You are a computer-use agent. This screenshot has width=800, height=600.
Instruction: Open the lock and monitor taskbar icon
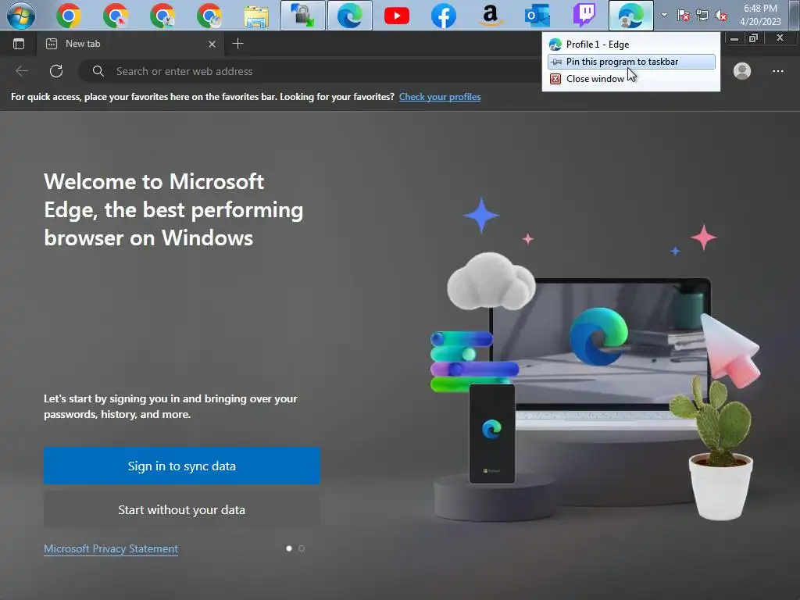[303, 16]
